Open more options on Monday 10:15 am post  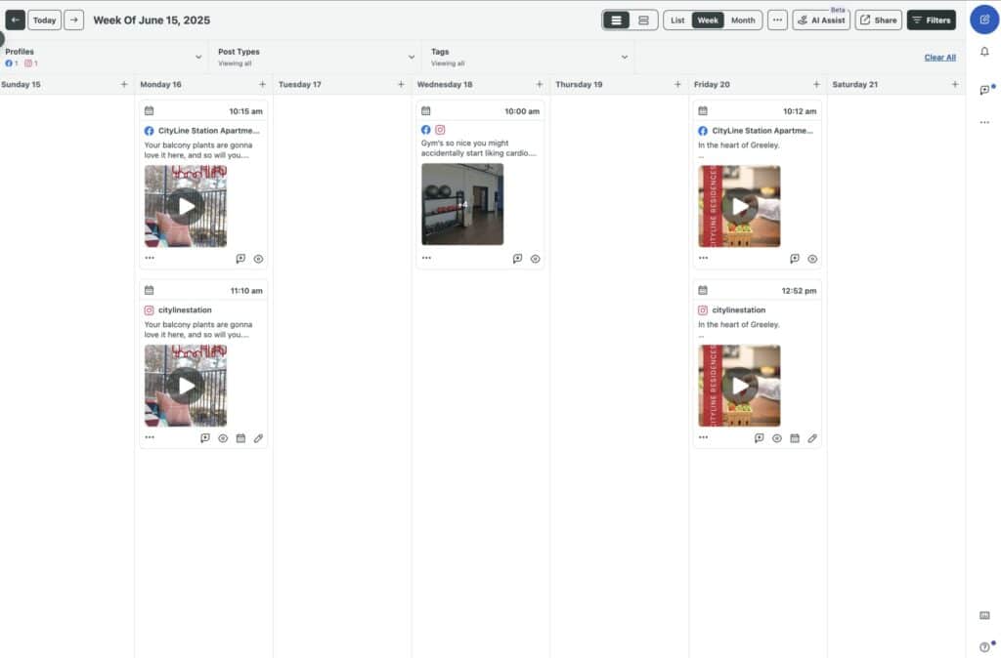pos(150,259)
